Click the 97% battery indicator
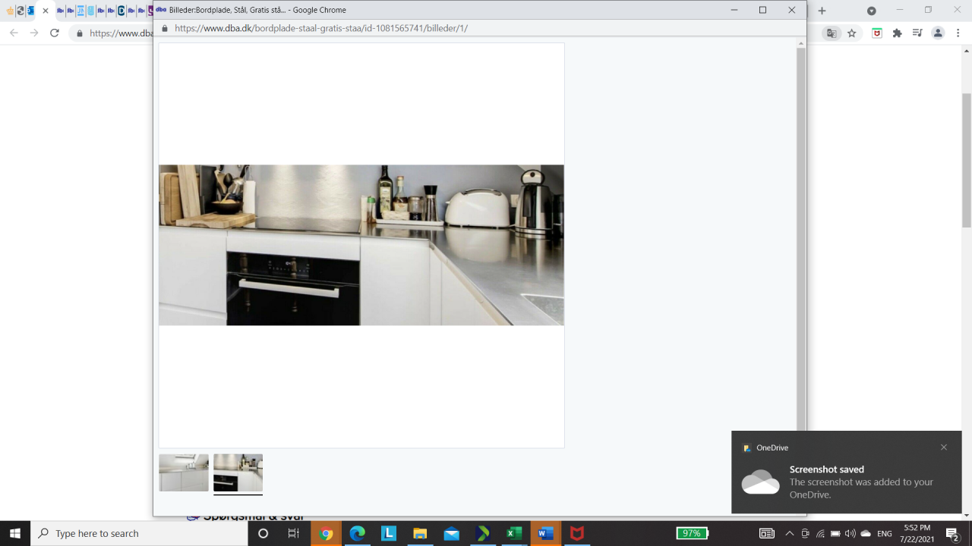972x546 pixels. (x=692, y=533)
